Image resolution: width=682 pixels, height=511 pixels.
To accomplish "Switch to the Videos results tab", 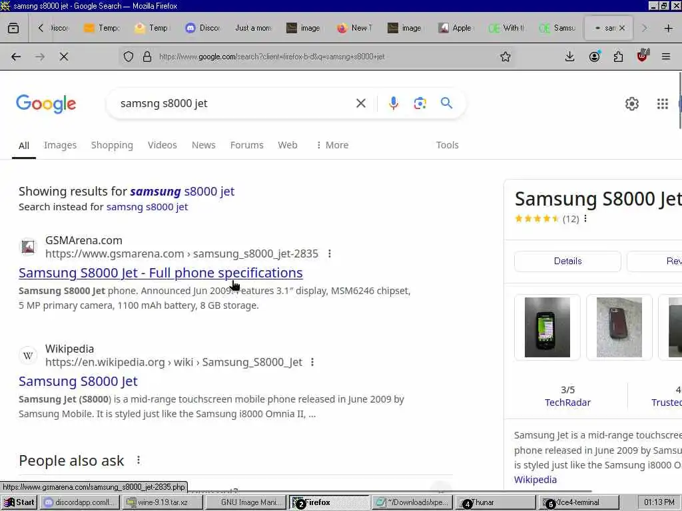I will click(163, 145).
